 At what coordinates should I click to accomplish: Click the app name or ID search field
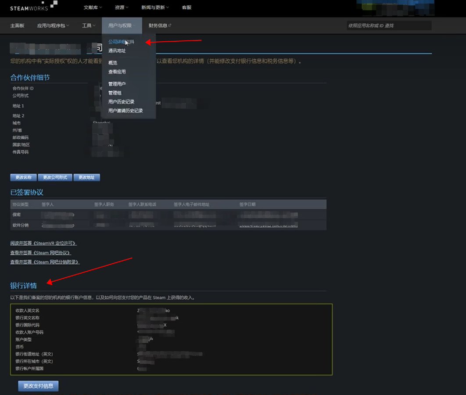(389, 26)
